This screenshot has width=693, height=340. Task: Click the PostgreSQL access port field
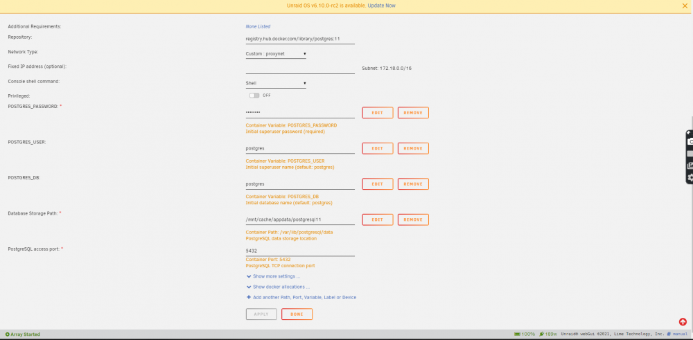pyautogui.click(x=300, y=251)
